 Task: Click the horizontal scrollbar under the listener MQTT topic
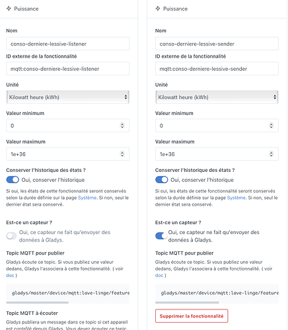pos(38,302)
